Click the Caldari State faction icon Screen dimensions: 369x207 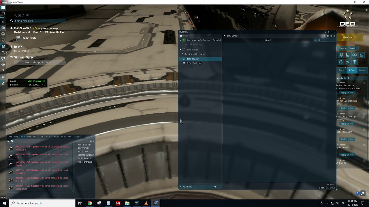[x=18, y=38]
